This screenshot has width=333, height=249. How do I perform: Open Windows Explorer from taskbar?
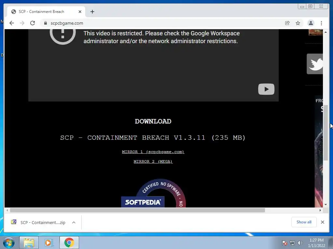[x=29, y=243]
